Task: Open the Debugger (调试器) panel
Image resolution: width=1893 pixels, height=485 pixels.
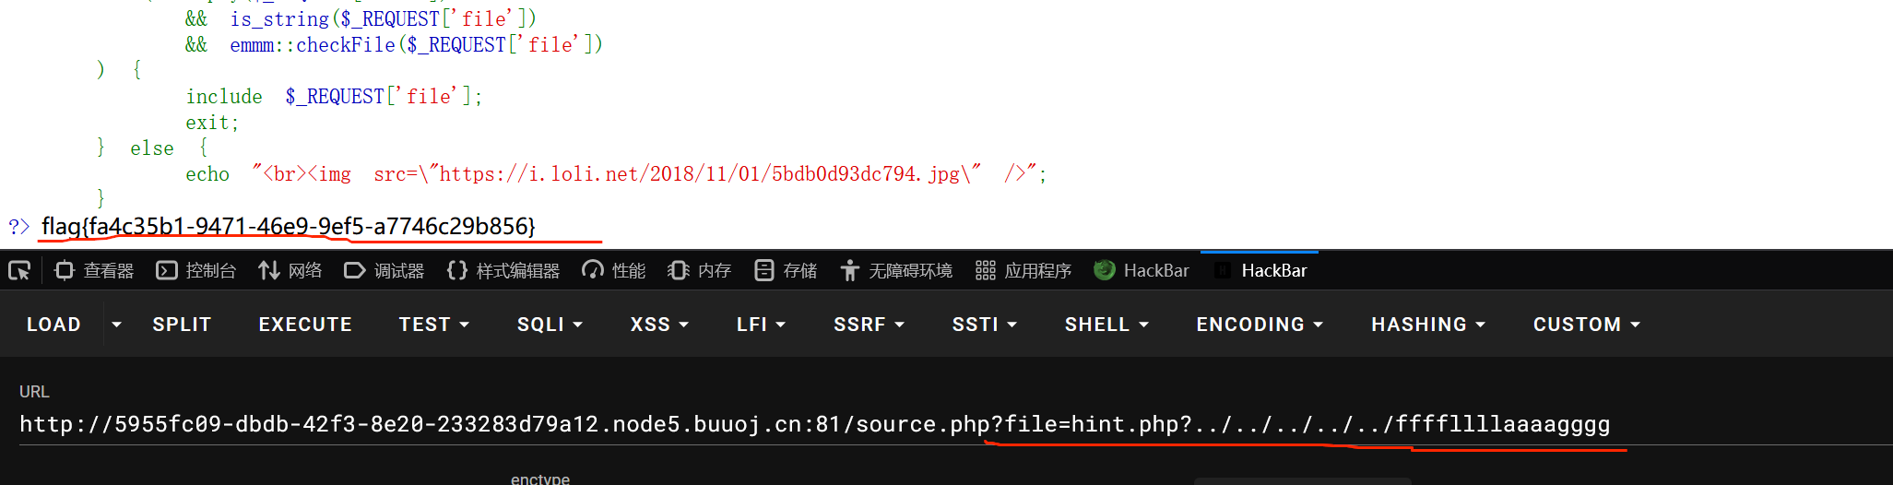Action: 385,271
